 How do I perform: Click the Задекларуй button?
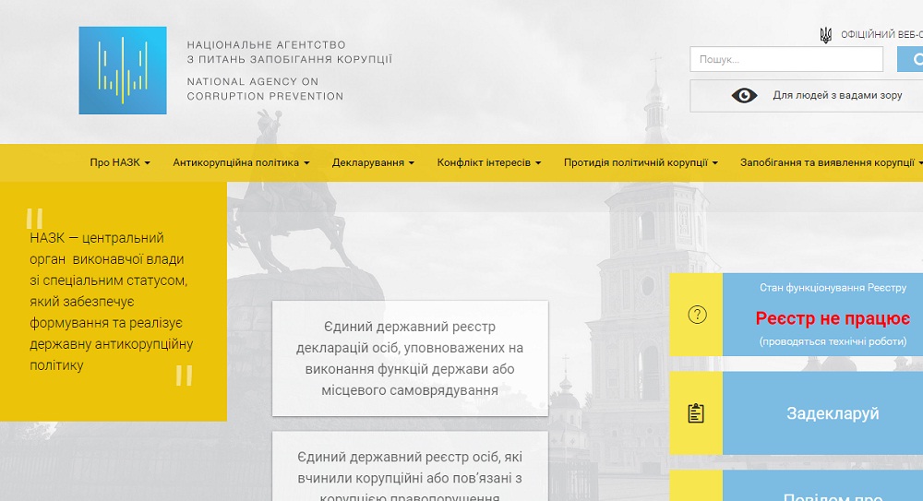click(832, 413)
